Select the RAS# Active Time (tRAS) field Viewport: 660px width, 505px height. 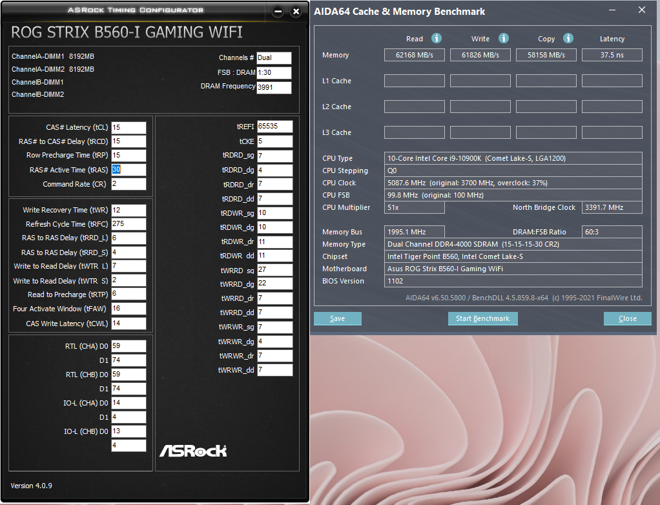click(x=129, y=170)
